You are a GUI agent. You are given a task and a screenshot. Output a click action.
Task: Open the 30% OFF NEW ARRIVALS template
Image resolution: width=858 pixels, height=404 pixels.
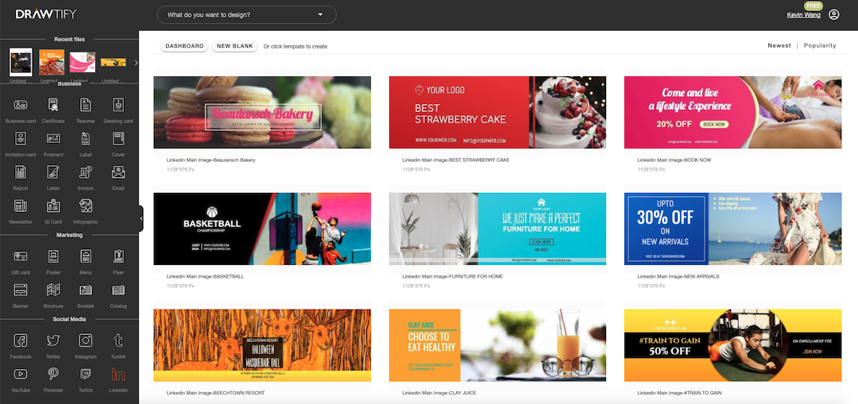(x=732, y=229)
